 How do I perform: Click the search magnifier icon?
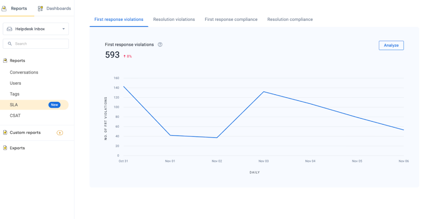pos(10,43)
